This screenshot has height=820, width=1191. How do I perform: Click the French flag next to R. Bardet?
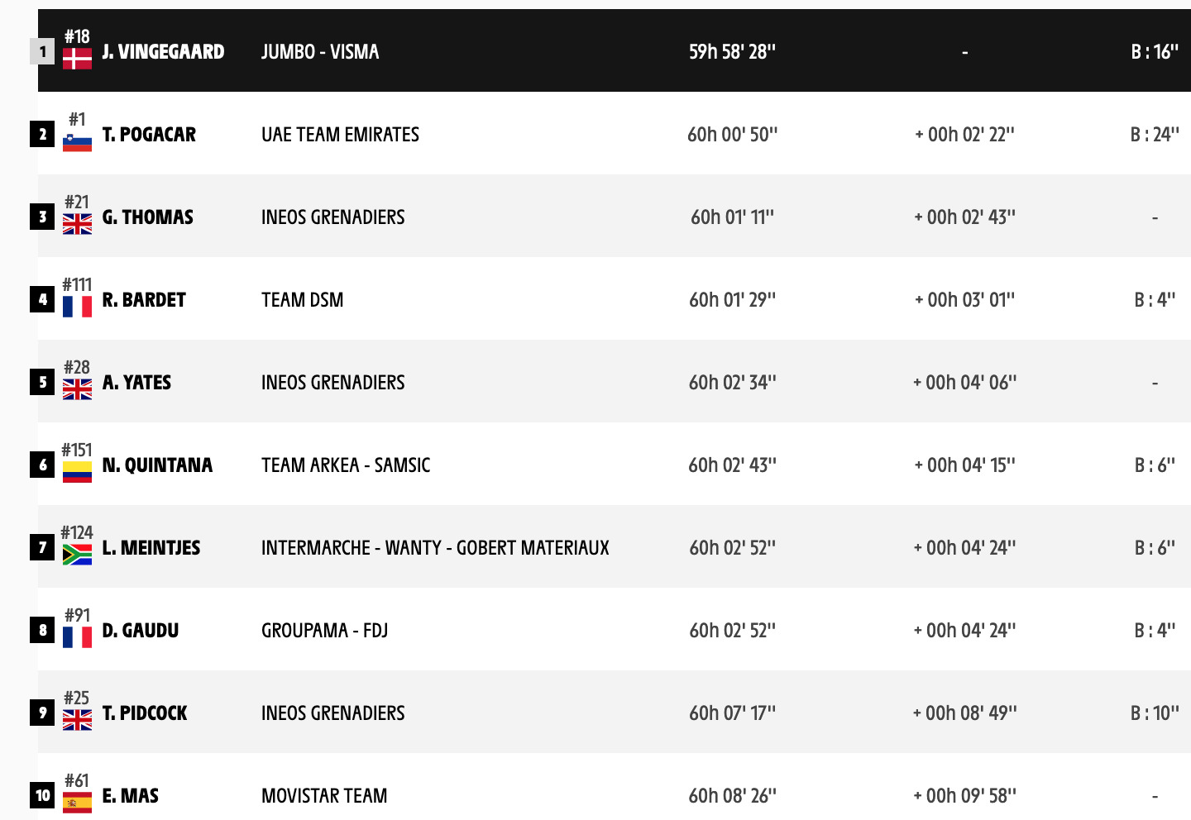point(77,307)
